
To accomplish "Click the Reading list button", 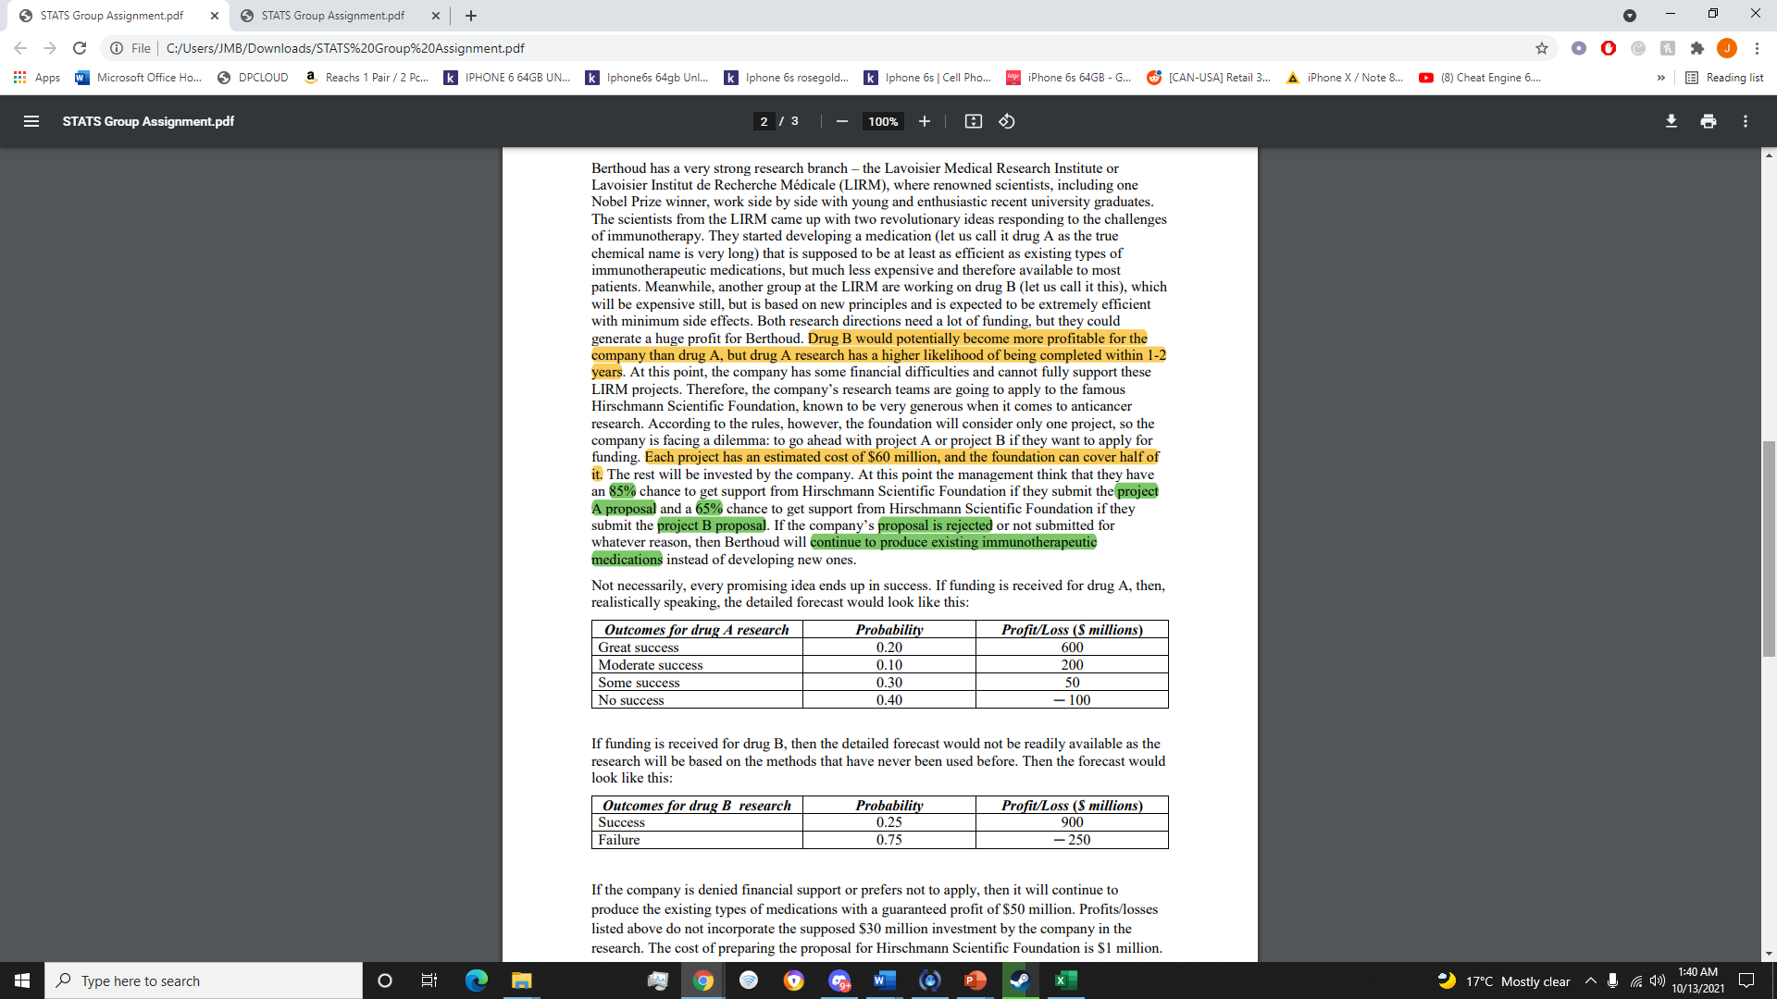I will point(1725,78).
